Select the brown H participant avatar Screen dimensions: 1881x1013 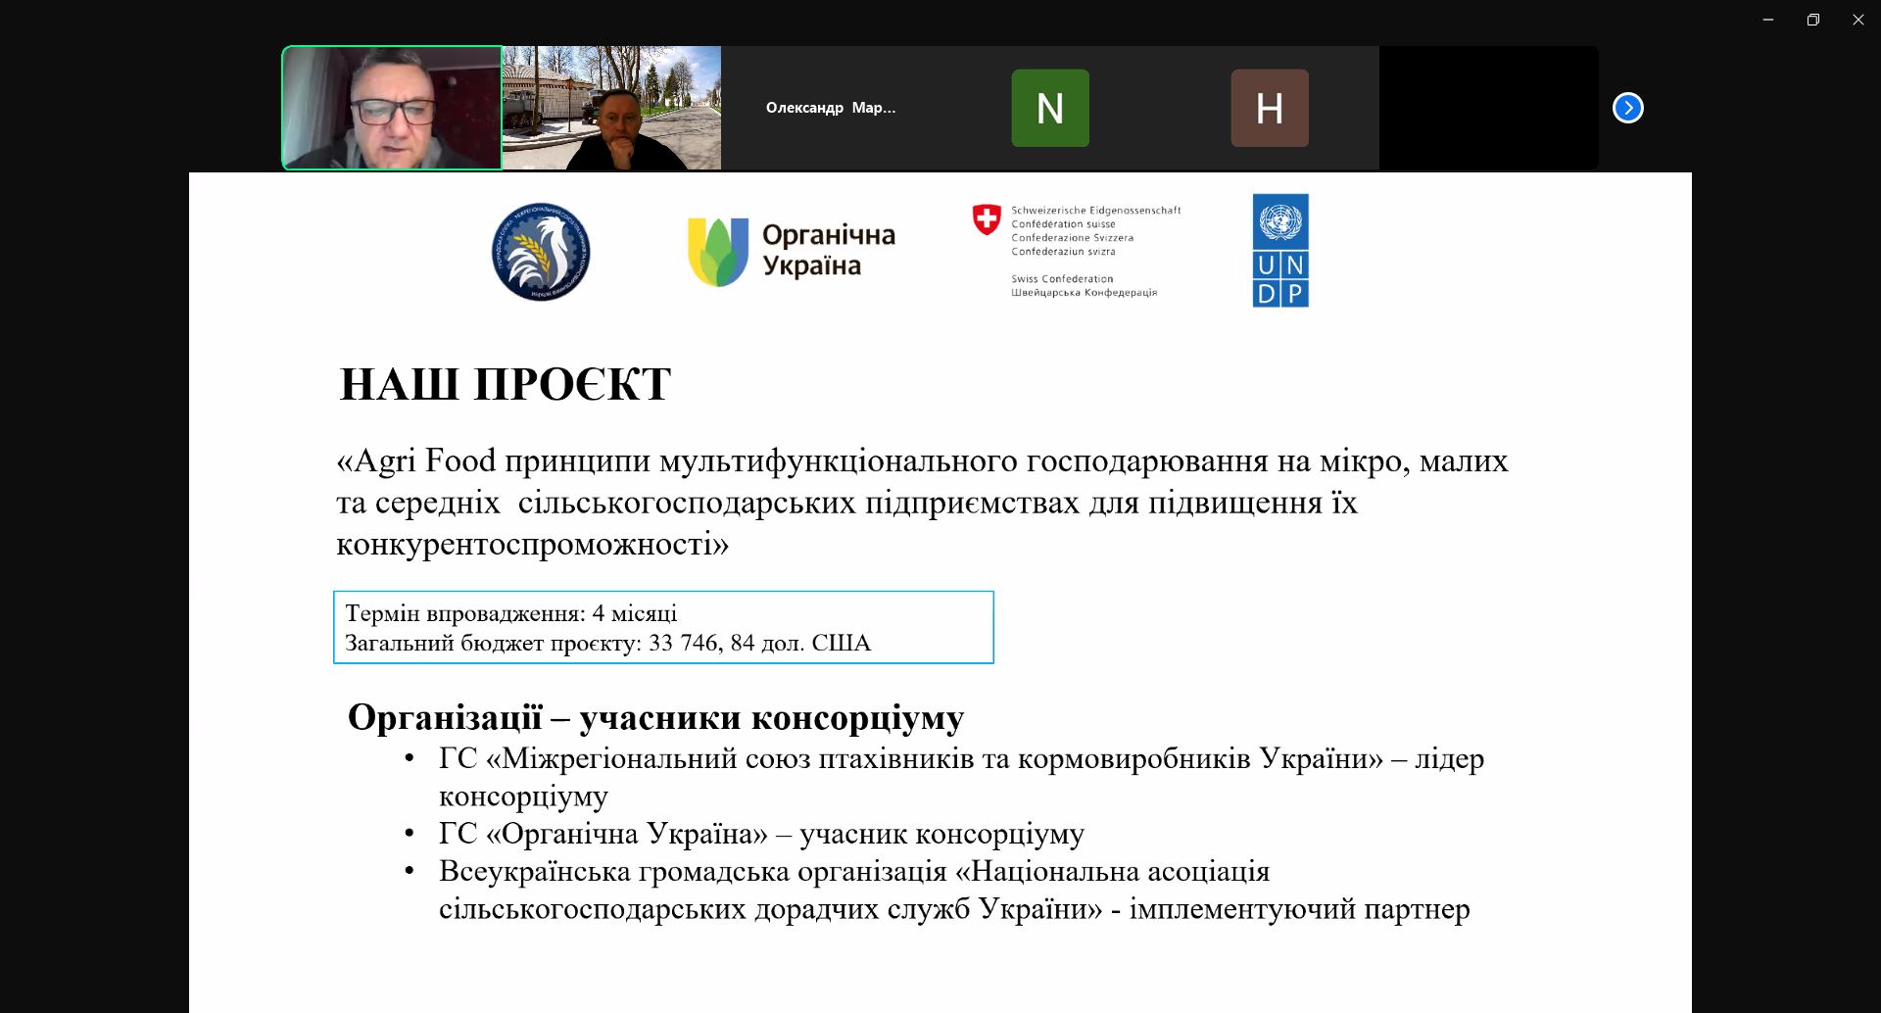click(x=1270, y=108)
